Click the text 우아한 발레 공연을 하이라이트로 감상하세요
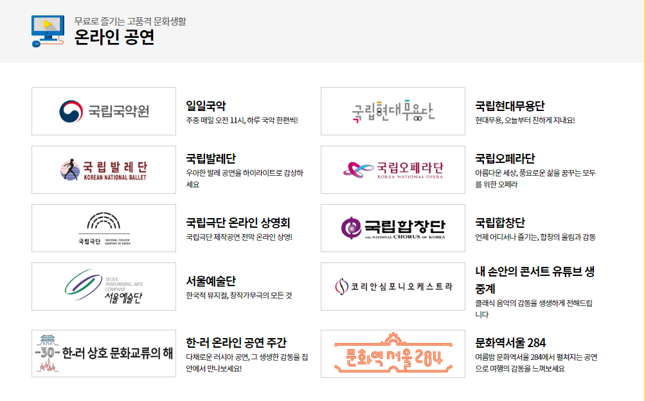This screenshot has height=401, width=646. click(245, 178)
